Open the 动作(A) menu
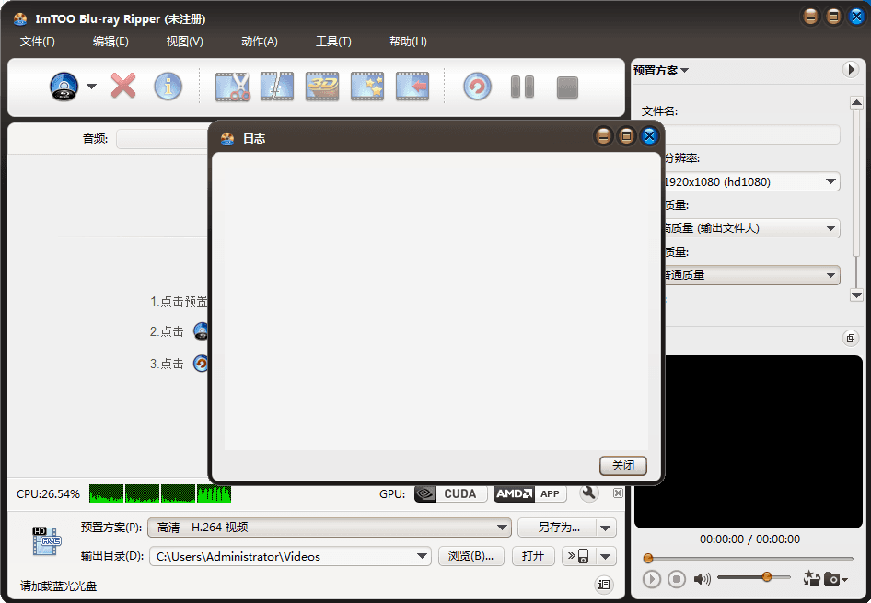 click(260, 41)
